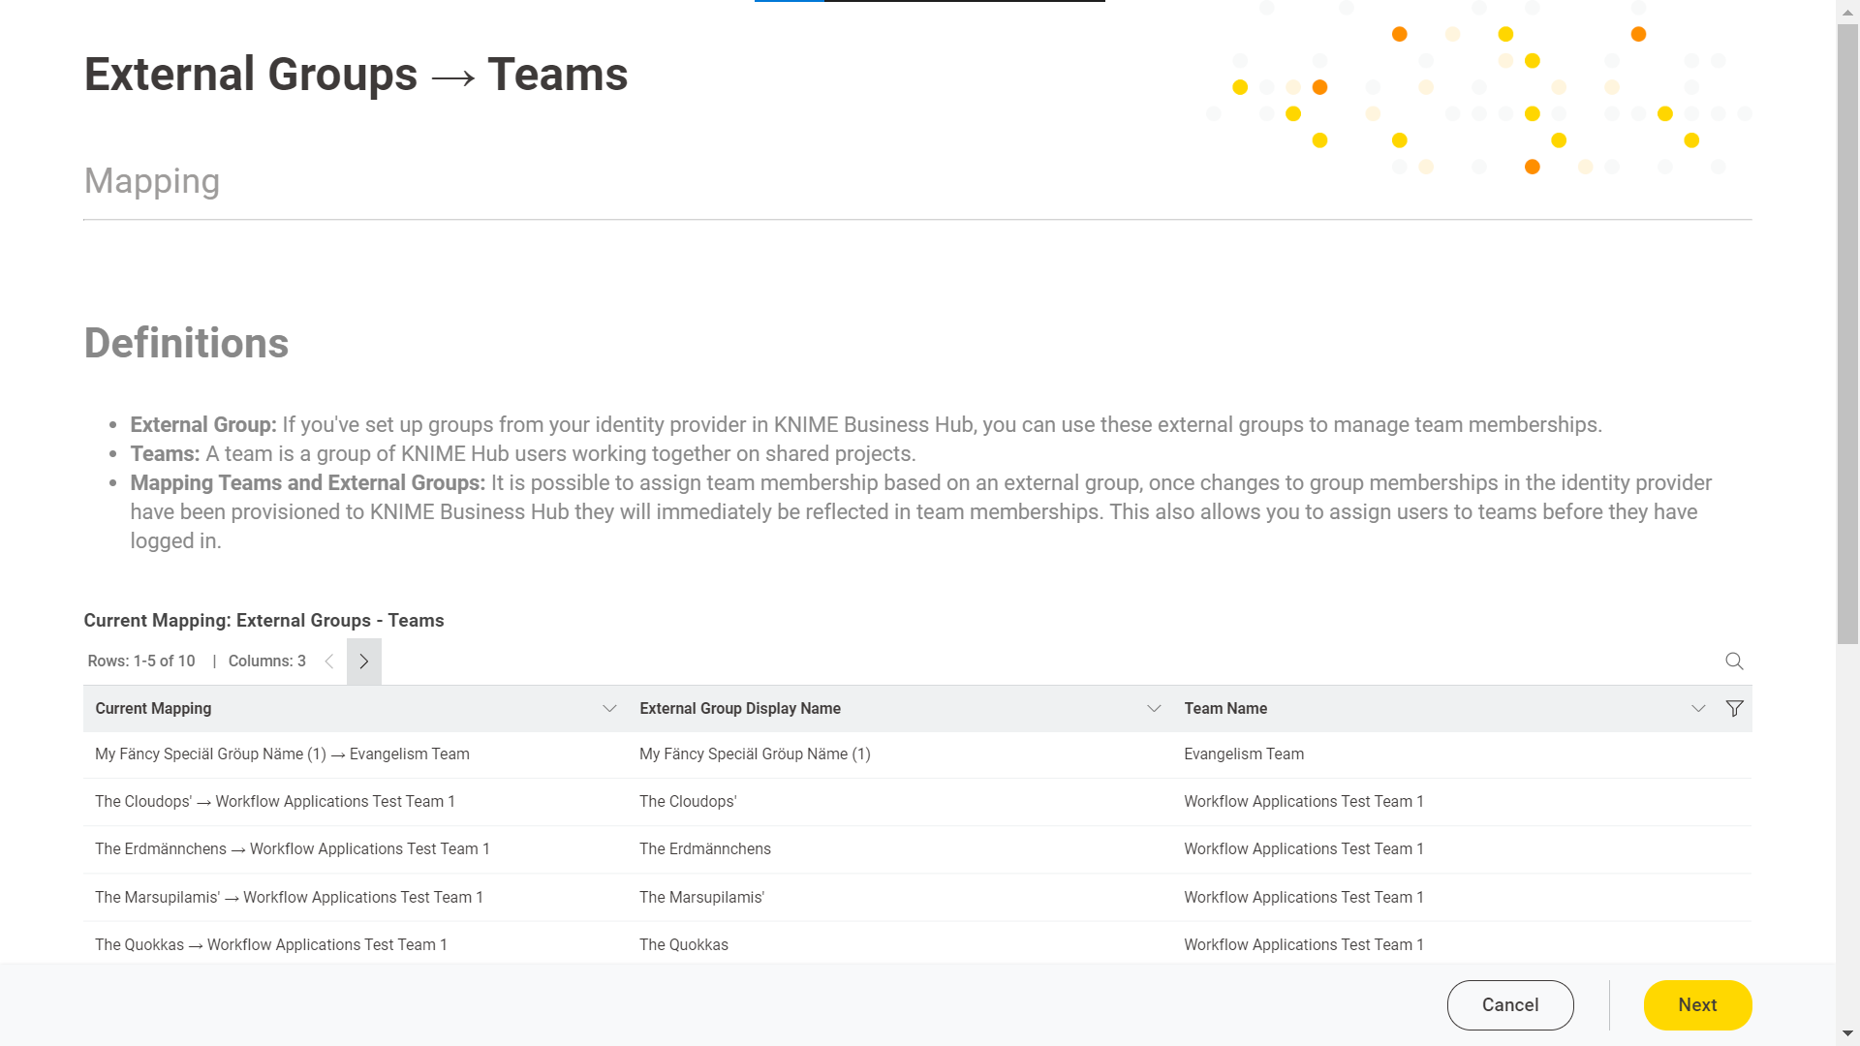The width and height of the screenshot is (1860, 1046).
Task: Click the Team Name column header
Action: pyautogui.click(x=1225, y=709)
